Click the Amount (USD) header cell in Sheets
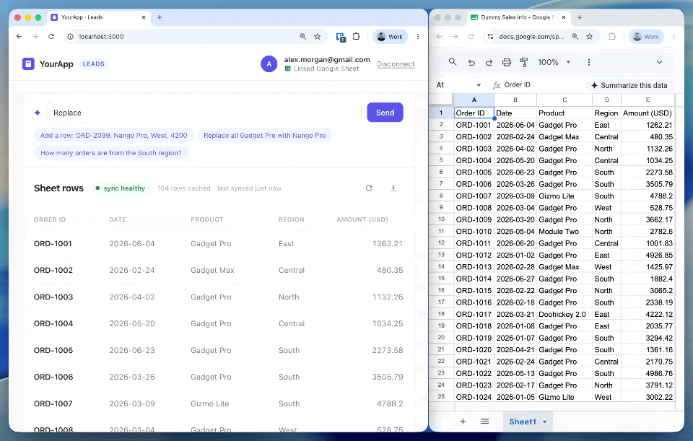Viewport: 693px width, 441px height. [x=648, y=113]
